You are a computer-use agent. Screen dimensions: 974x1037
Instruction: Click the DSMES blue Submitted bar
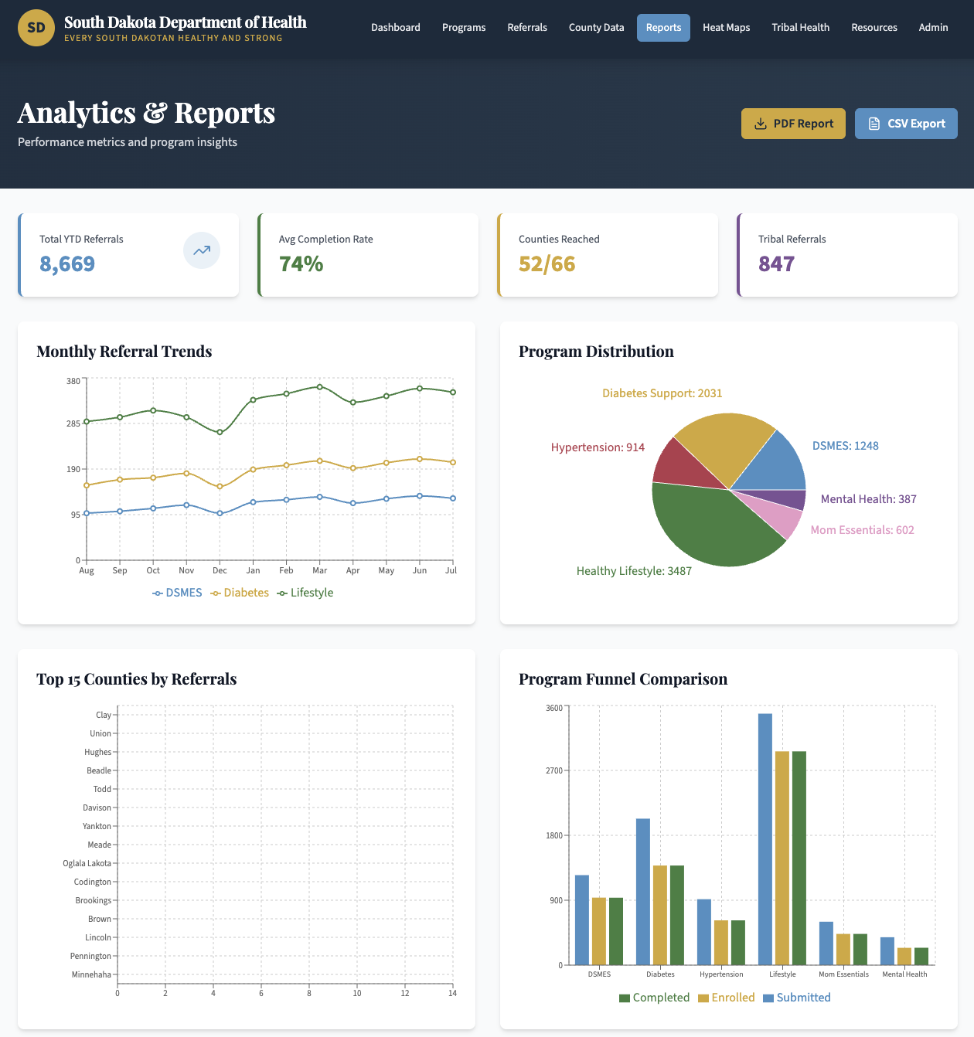(x=582, y=920)
